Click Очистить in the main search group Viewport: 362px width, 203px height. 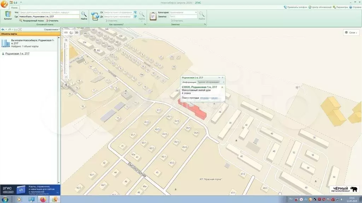(x=52, y=21)
